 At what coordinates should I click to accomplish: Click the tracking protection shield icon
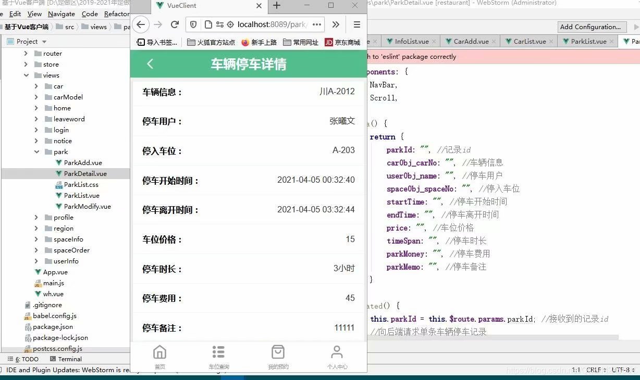pyautogui.click(x=193, y=24)
